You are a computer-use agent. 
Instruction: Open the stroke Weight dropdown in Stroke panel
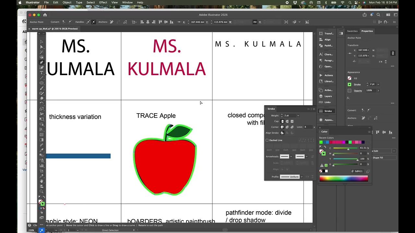click(298, 116)
